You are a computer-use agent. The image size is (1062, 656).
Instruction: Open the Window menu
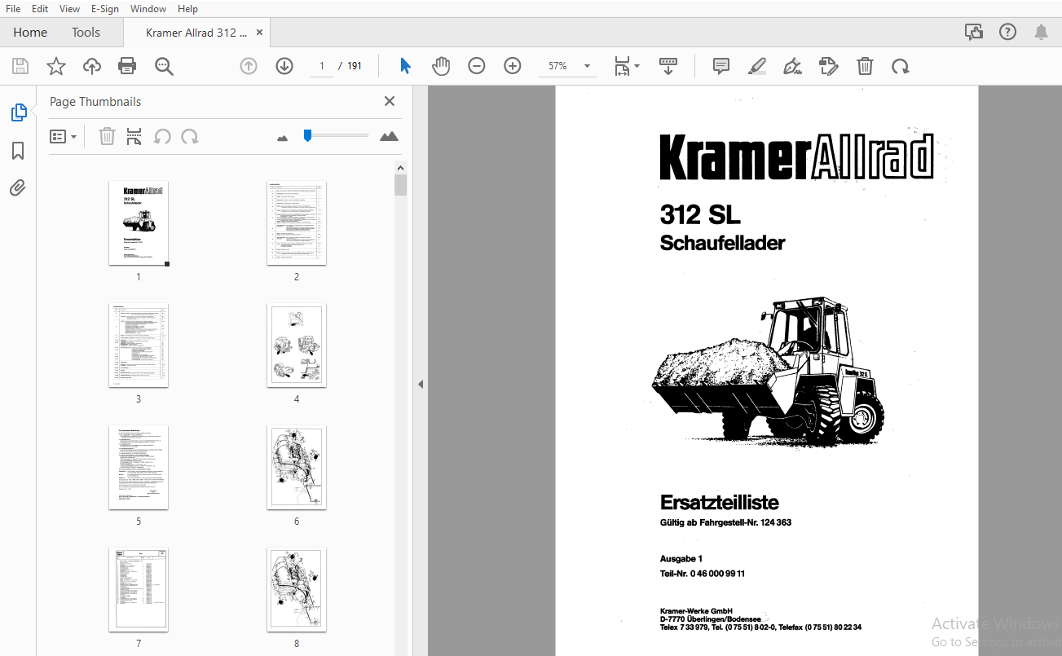pos(148,9)
